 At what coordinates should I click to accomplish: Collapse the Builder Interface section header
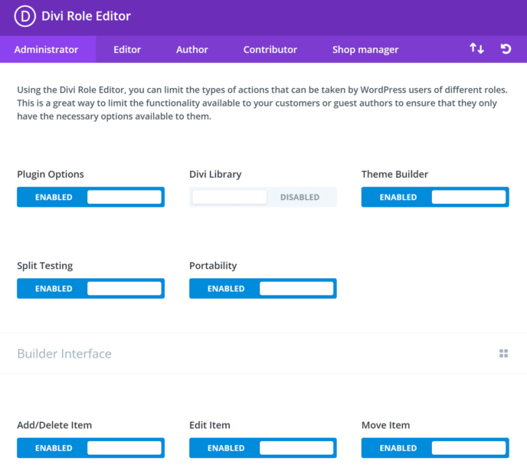pos(263,353)
